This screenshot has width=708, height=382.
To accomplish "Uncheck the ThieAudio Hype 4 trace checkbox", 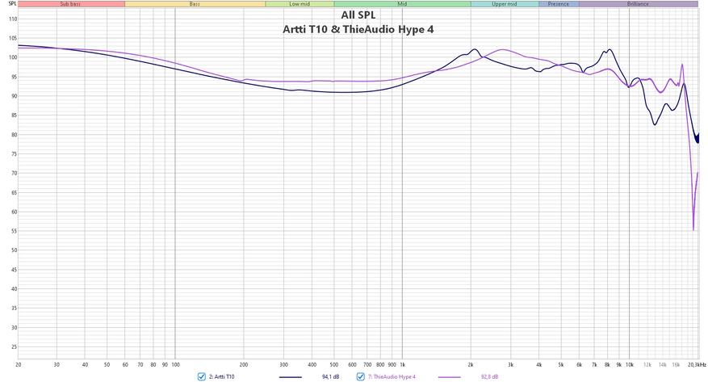I will pos(360,376).
